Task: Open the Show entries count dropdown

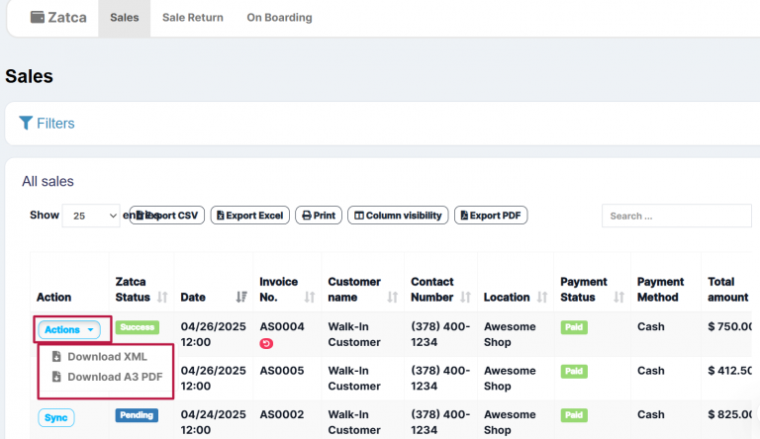Action: [90, 216]
